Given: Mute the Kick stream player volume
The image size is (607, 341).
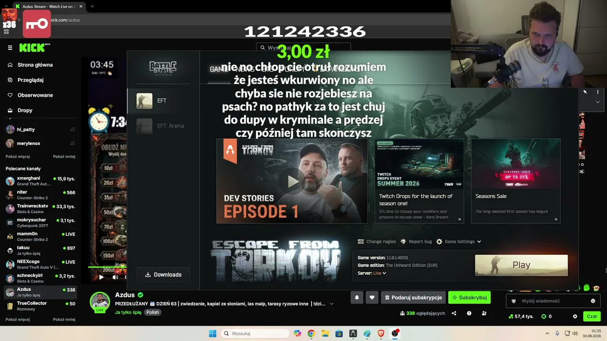Looking at the screenshot, I should tap(115, 277).
